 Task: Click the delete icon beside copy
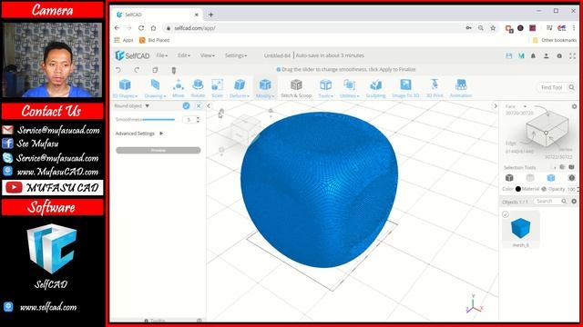pyautogui.click(x=174, y=70)
